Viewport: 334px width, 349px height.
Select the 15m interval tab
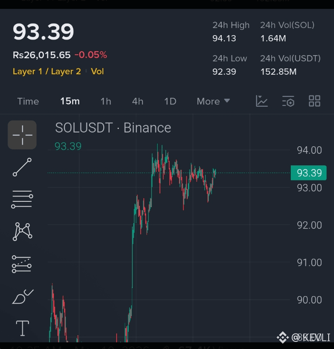point(70,101)
